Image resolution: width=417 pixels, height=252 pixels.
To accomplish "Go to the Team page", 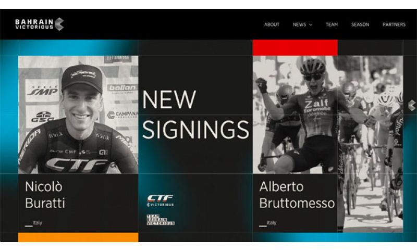I will 332,24.
